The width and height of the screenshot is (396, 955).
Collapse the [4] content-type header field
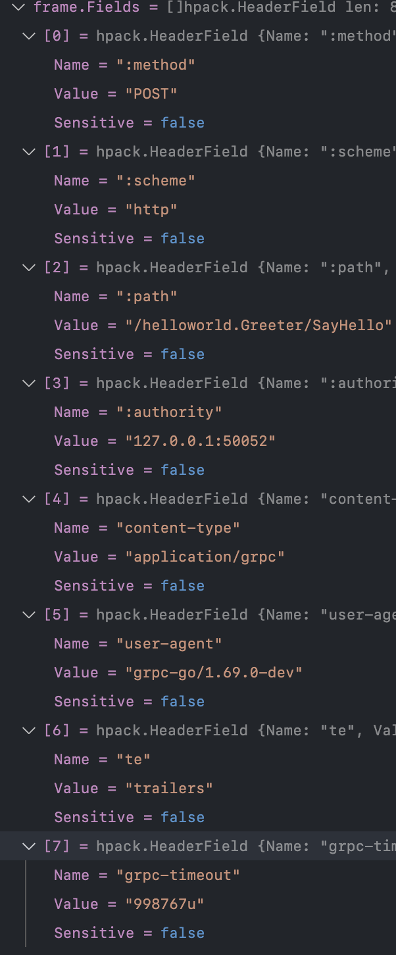pos(28,499)
